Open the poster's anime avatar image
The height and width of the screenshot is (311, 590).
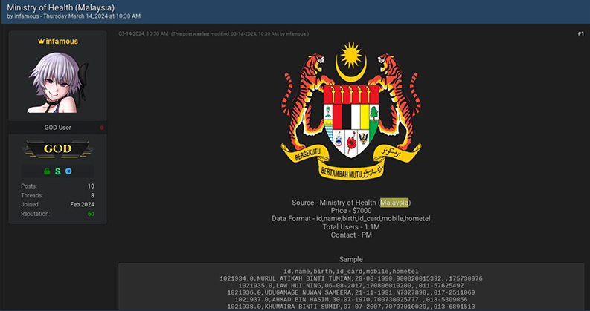pyautogui.click(x=57, y=82)
